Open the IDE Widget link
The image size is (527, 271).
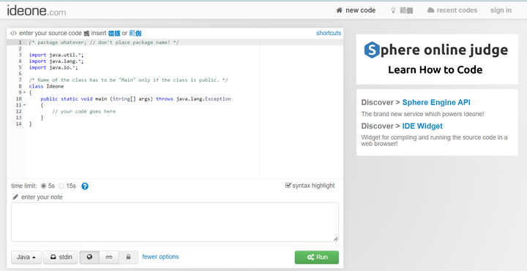422,126
